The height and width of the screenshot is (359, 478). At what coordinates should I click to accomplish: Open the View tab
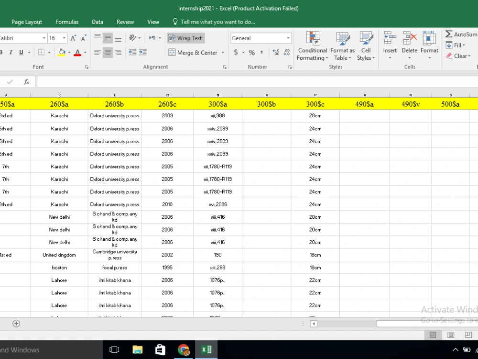(x=153, y=22)
